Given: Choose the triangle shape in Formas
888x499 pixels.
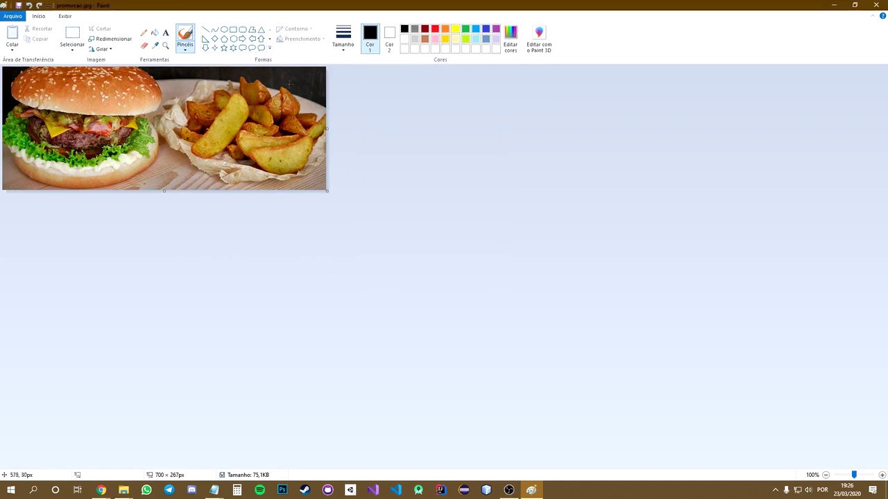Looking at the screenshot, I should pyautogui.click(x=261, y=30).
